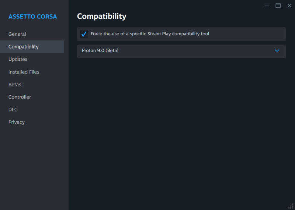Open the Controller settings

click(20, 97)
